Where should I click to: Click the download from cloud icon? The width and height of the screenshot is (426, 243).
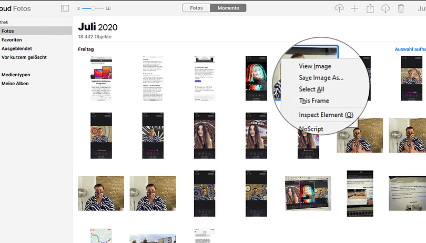[385, 8]
